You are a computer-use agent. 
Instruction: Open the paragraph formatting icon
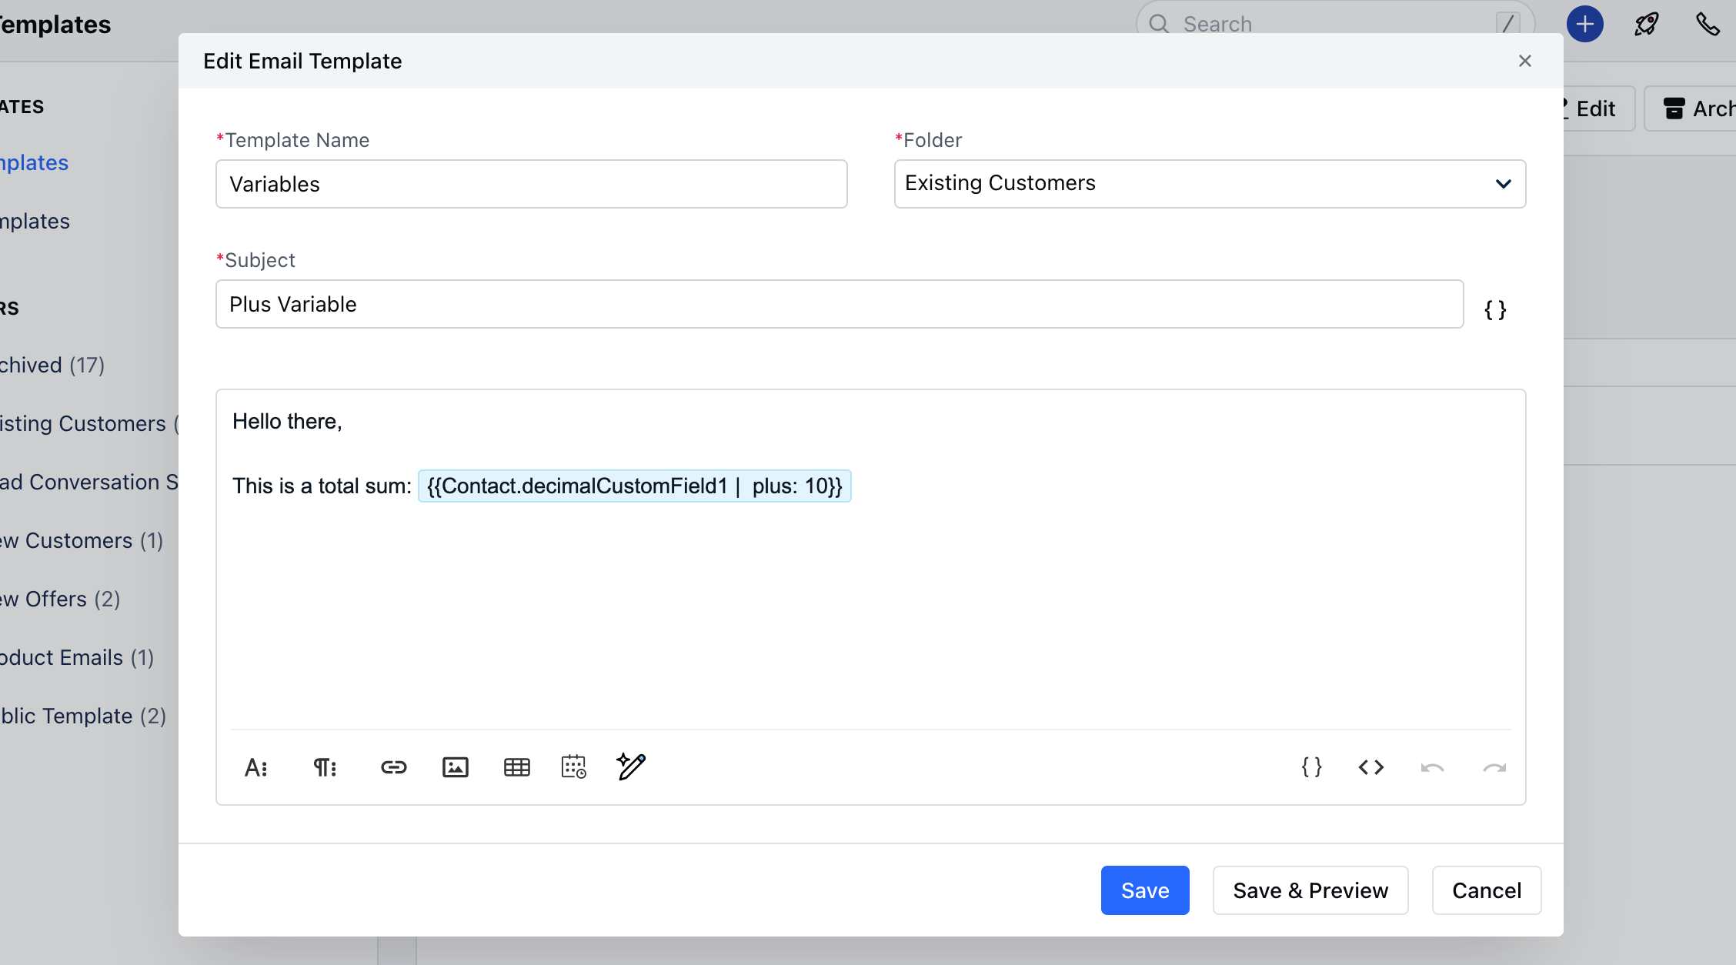click(x=325, y=767)
